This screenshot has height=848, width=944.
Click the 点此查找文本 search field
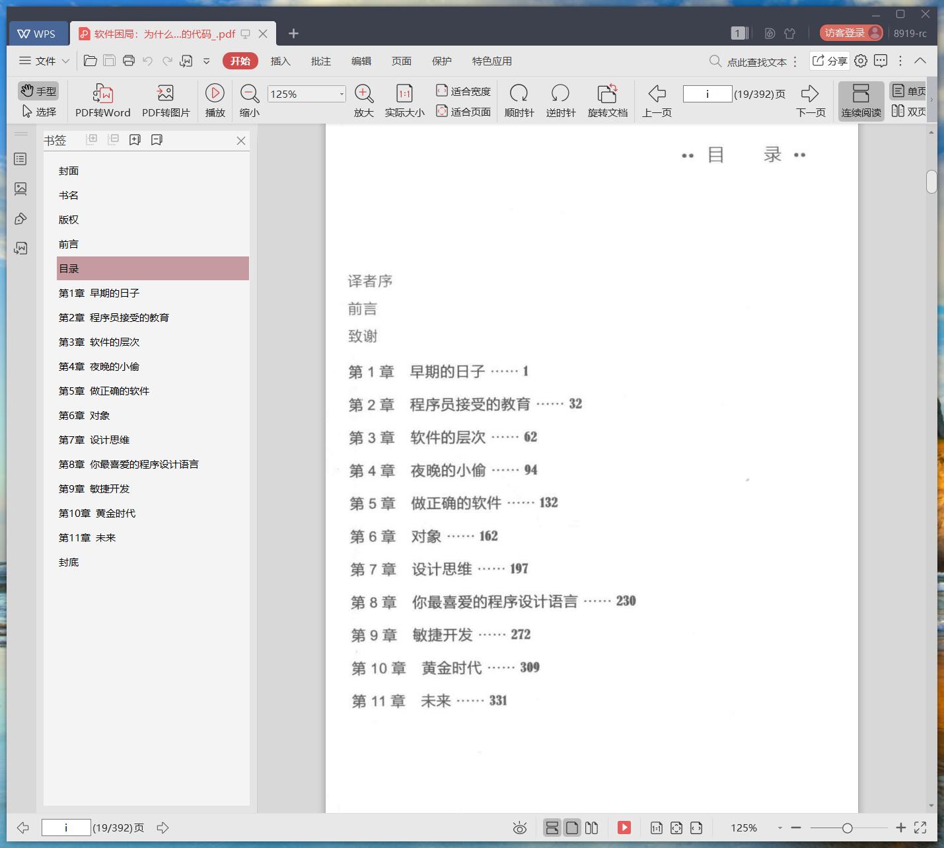tap(748, 61)
